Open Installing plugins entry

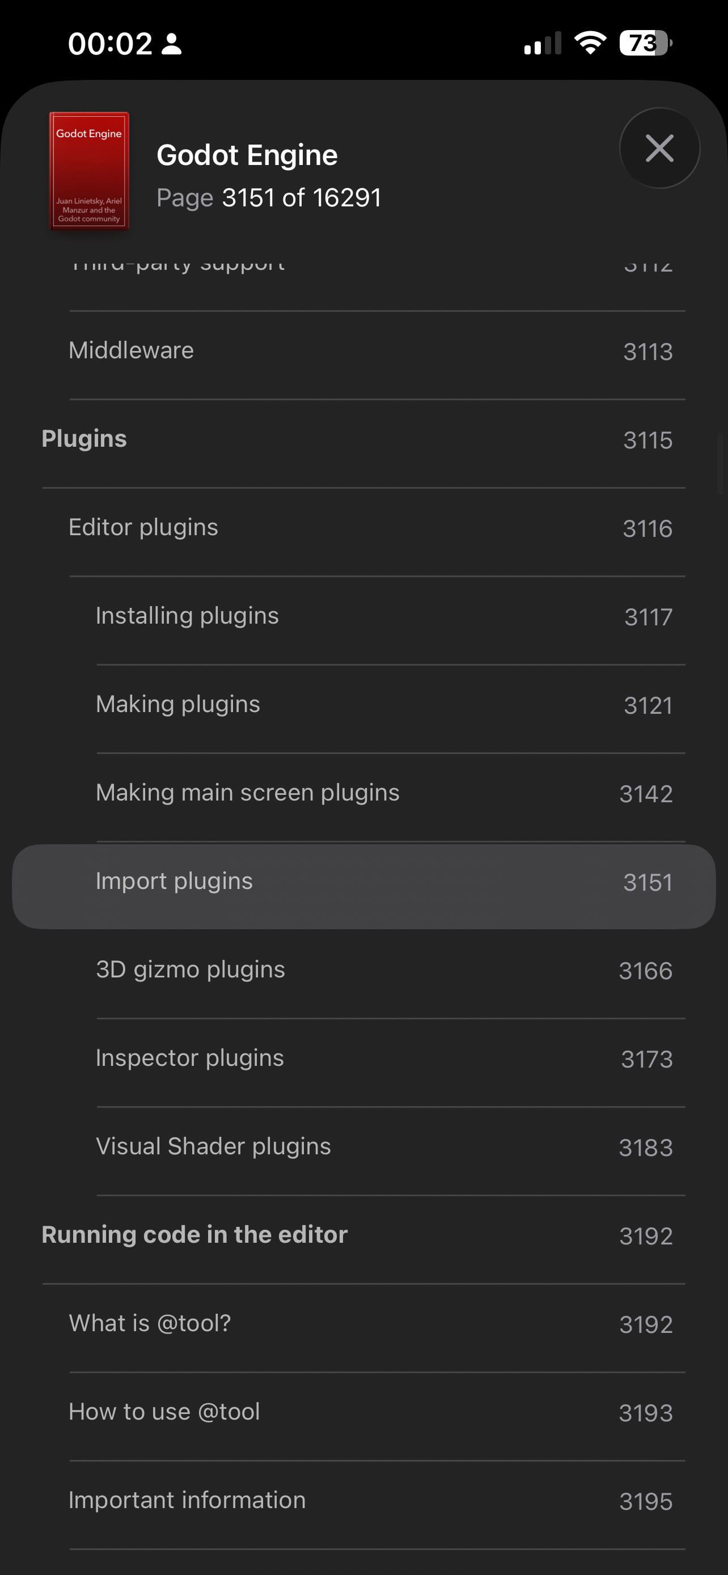(x=187, y=616)
